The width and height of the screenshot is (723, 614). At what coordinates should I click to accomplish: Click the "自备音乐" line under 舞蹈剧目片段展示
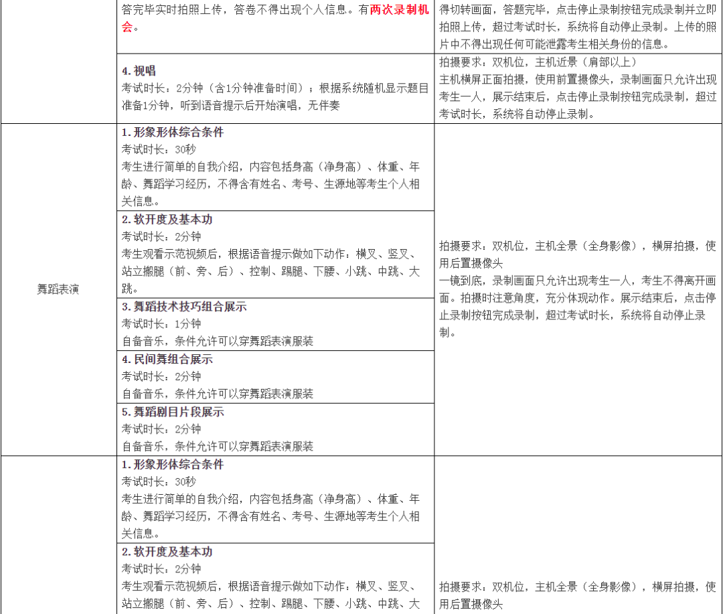coord(217,446)
